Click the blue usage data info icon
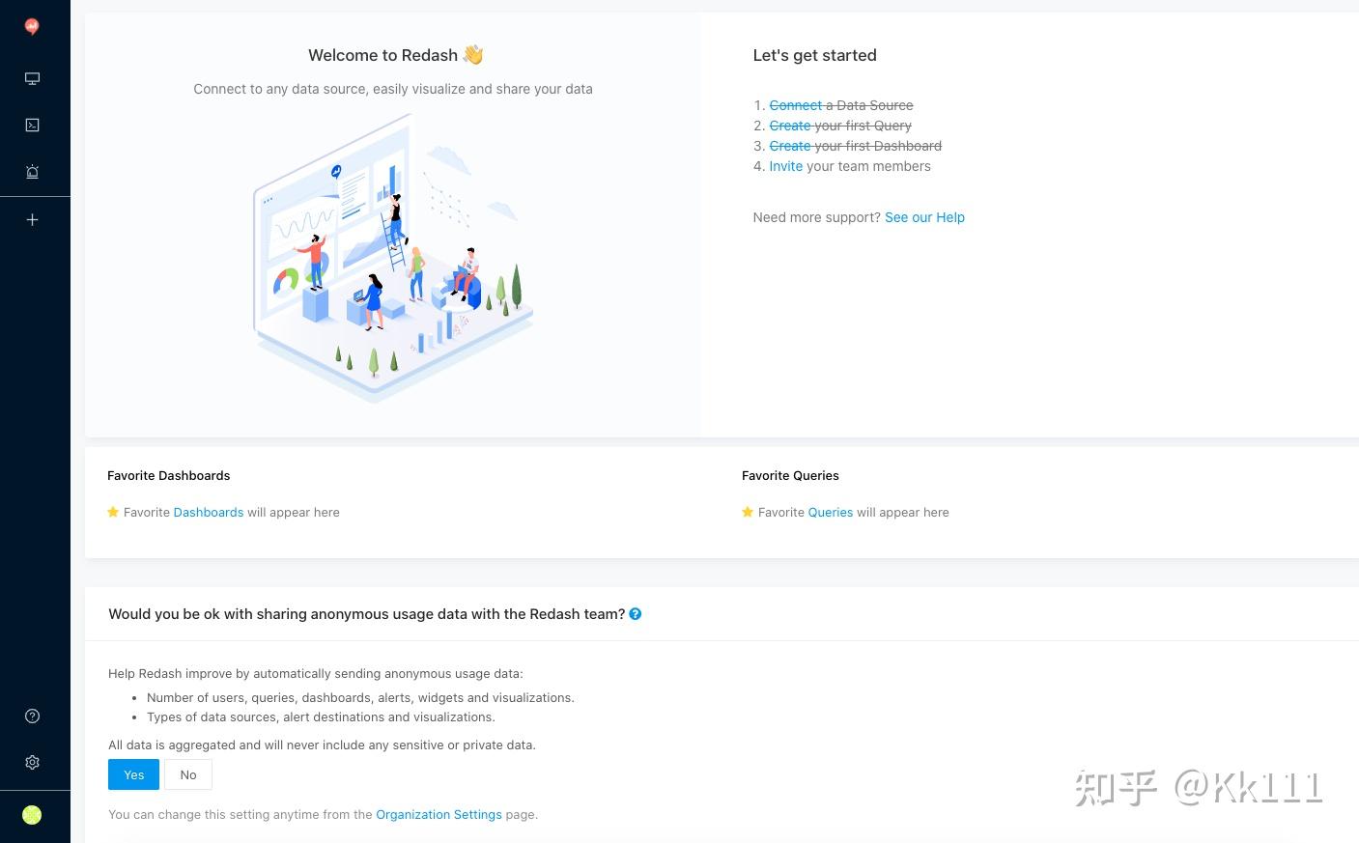Screen dimensions: 1359x843 636,614
